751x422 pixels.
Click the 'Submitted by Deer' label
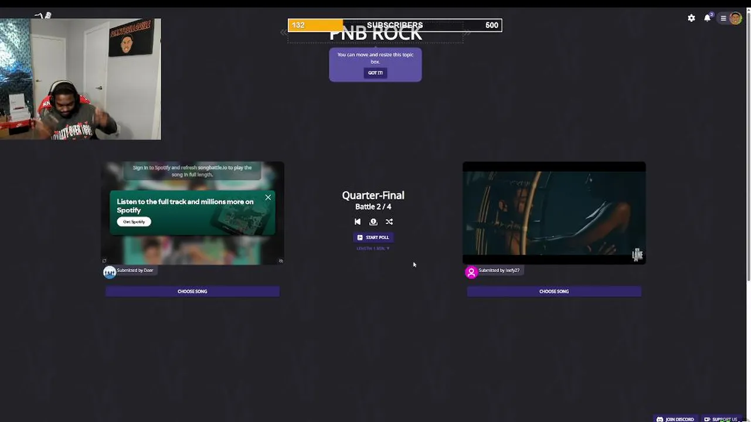click(135, 270)
